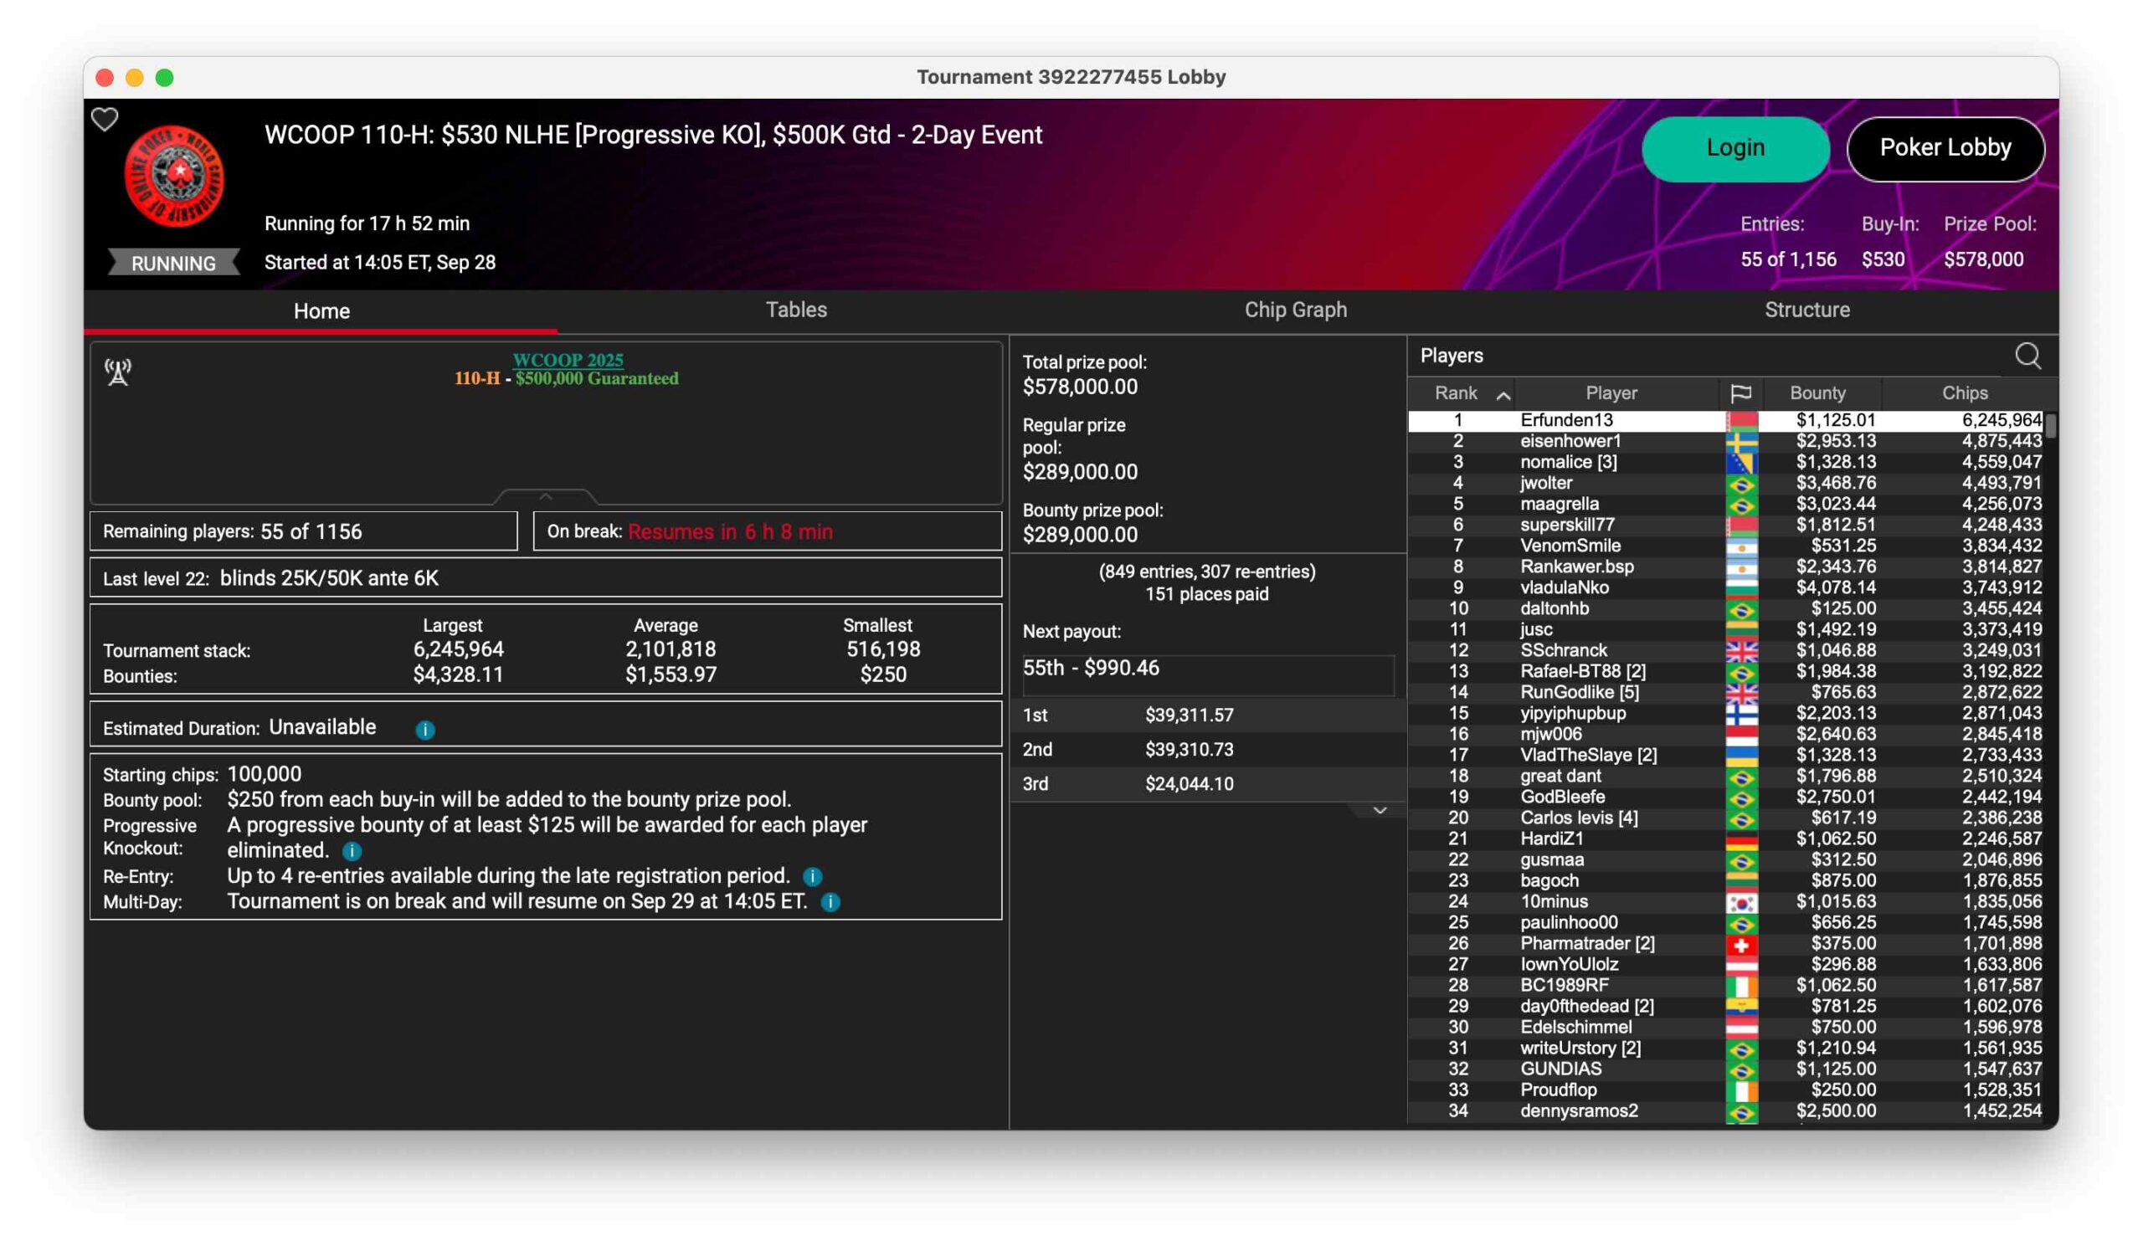Click the broadcast antenna icon

point(118,372)
